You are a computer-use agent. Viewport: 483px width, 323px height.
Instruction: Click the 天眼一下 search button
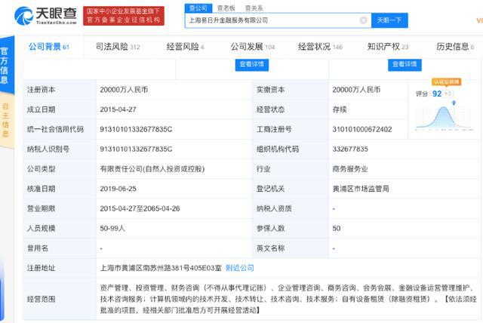[x=389, y=20]
